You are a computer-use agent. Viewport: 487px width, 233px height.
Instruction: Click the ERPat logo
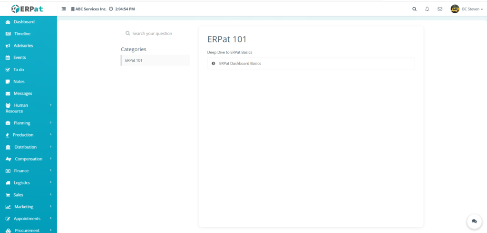click(x=27, y=9)
